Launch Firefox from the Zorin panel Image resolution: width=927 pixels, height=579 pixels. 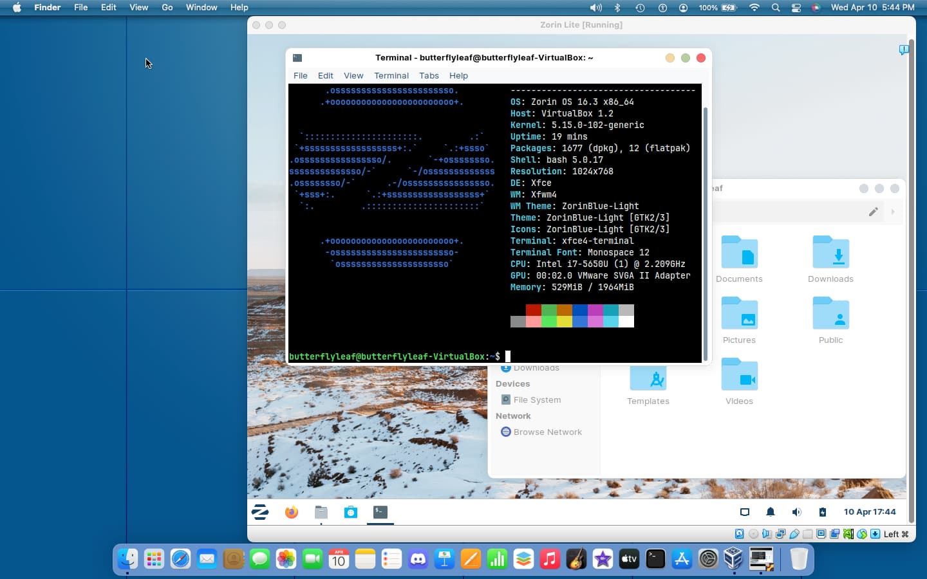(x=292, y=512)
